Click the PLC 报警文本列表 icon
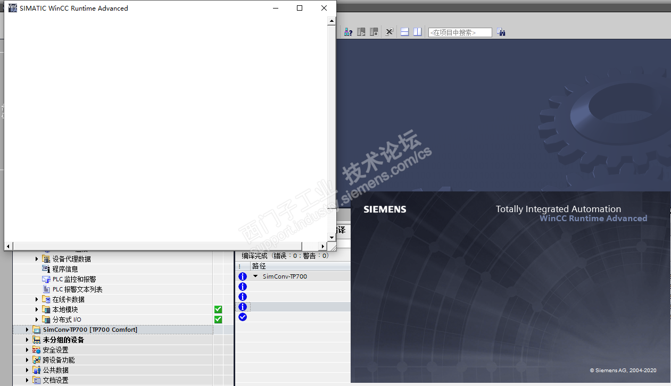 click(46, 289)
